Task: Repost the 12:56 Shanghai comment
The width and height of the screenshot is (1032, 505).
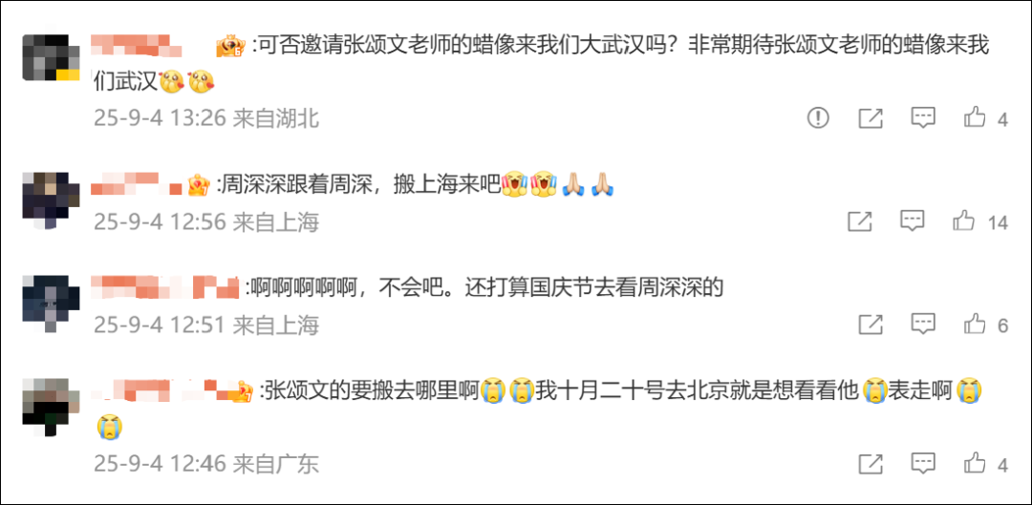Action: pyautogui.click(x=859, y=221)
